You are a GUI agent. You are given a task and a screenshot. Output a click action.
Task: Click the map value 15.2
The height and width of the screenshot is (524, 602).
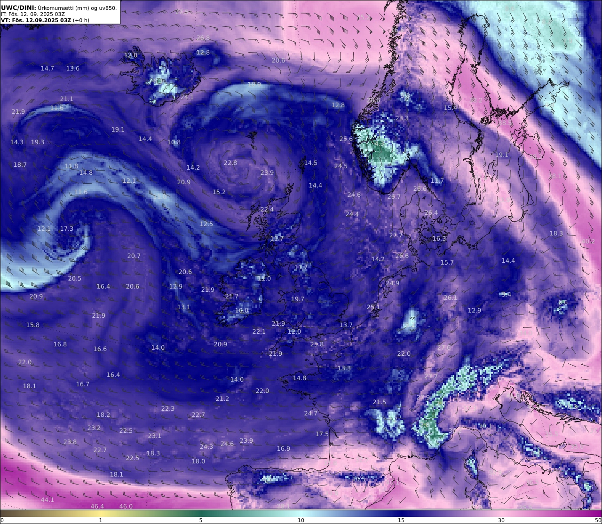coord(219,192)
